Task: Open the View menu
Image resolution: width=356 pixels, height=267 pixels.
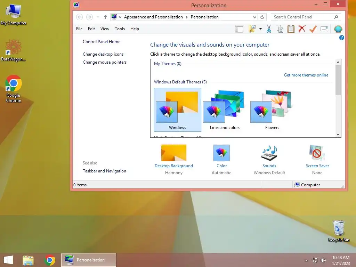Action: point(105,29)
